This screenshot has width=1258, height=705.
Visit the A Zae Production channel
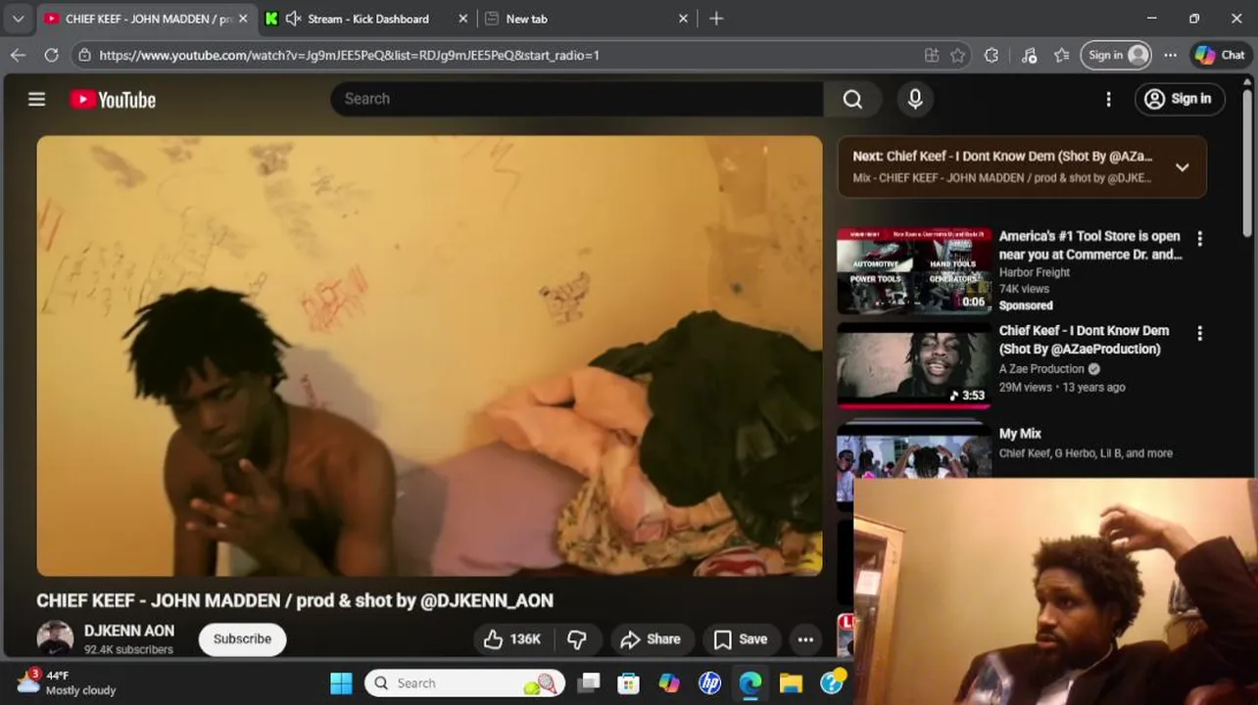(x=1041, y=369)
